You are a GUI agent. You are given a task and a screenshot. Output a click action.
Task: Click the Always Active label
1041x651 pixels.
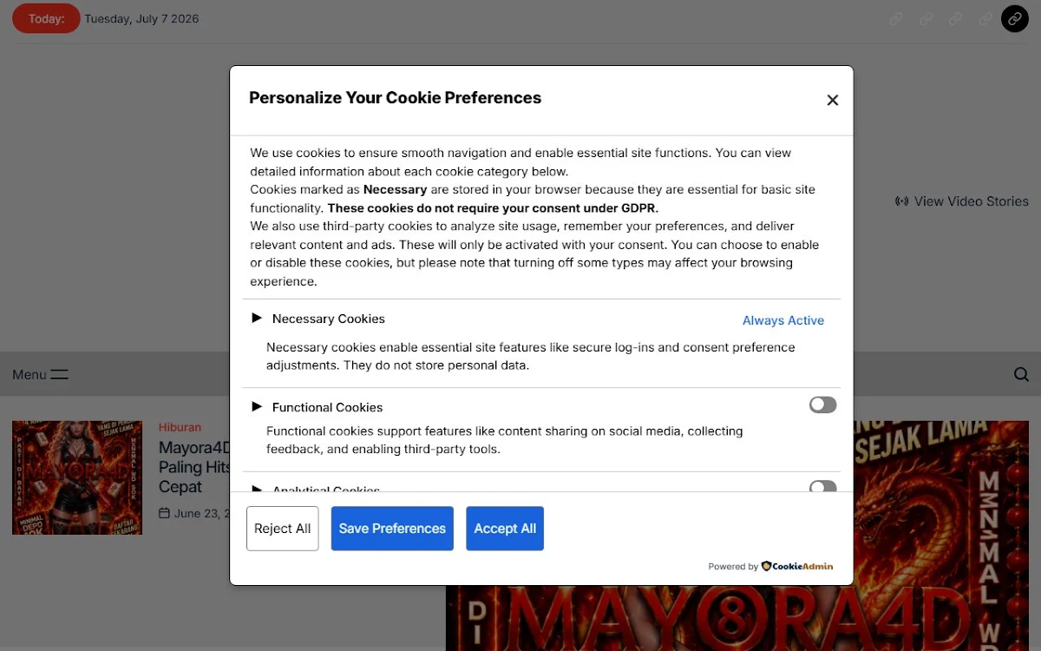(783, 320)
